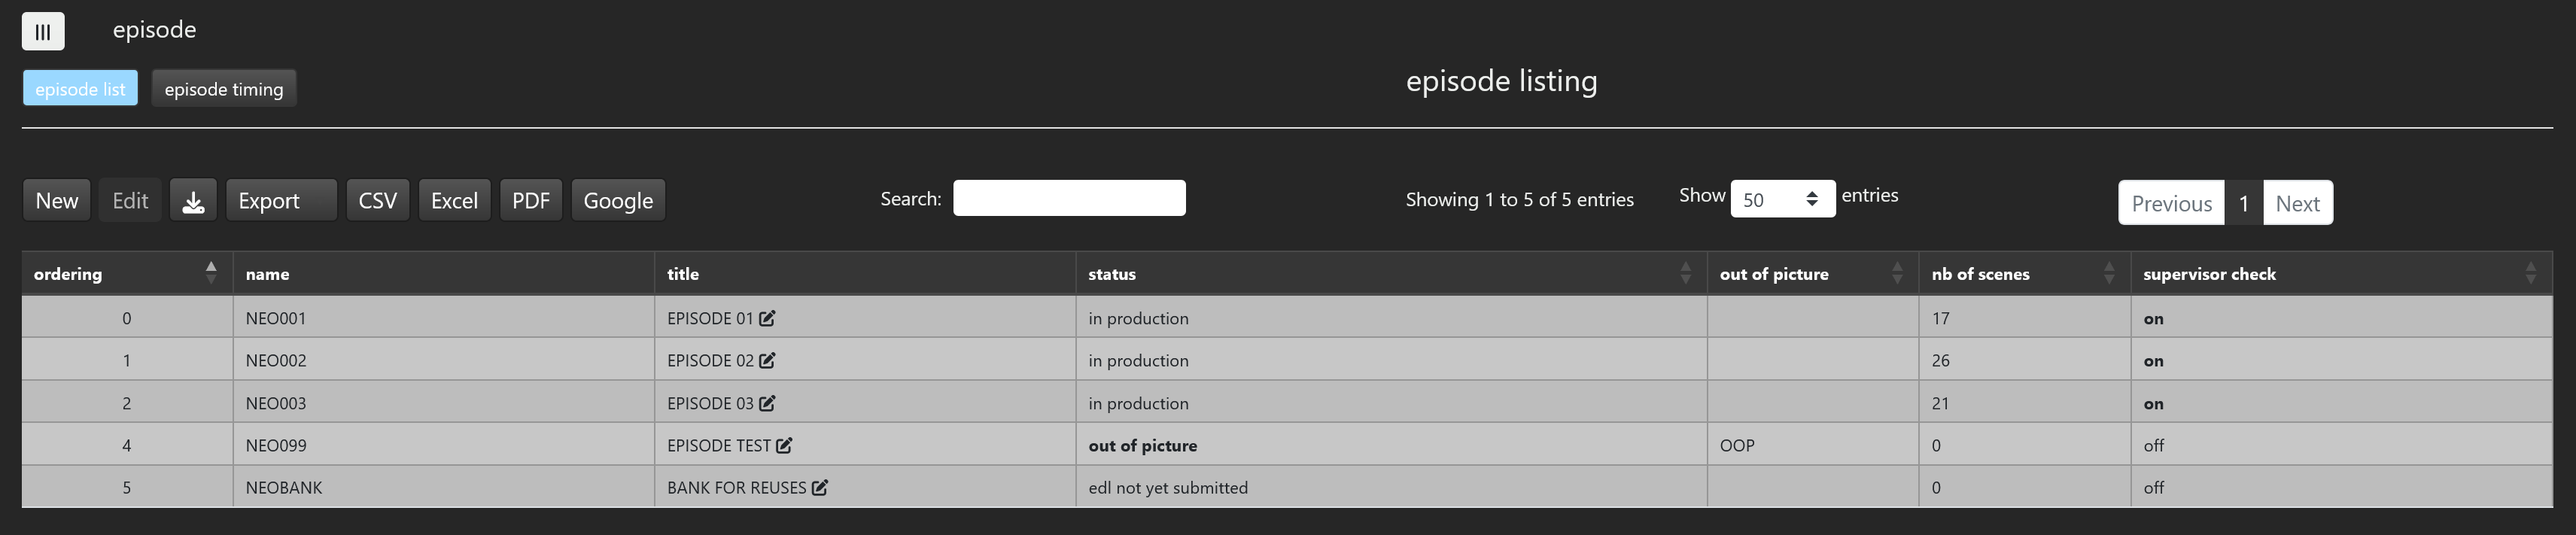Toggle supervisor check 'off' for NEOBANK

point(2153,488)
